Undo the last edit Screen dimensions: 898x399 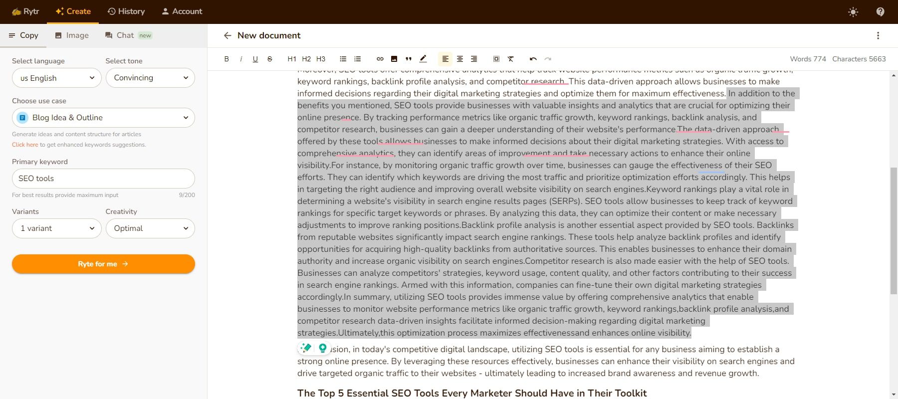[x=533, y=59]
